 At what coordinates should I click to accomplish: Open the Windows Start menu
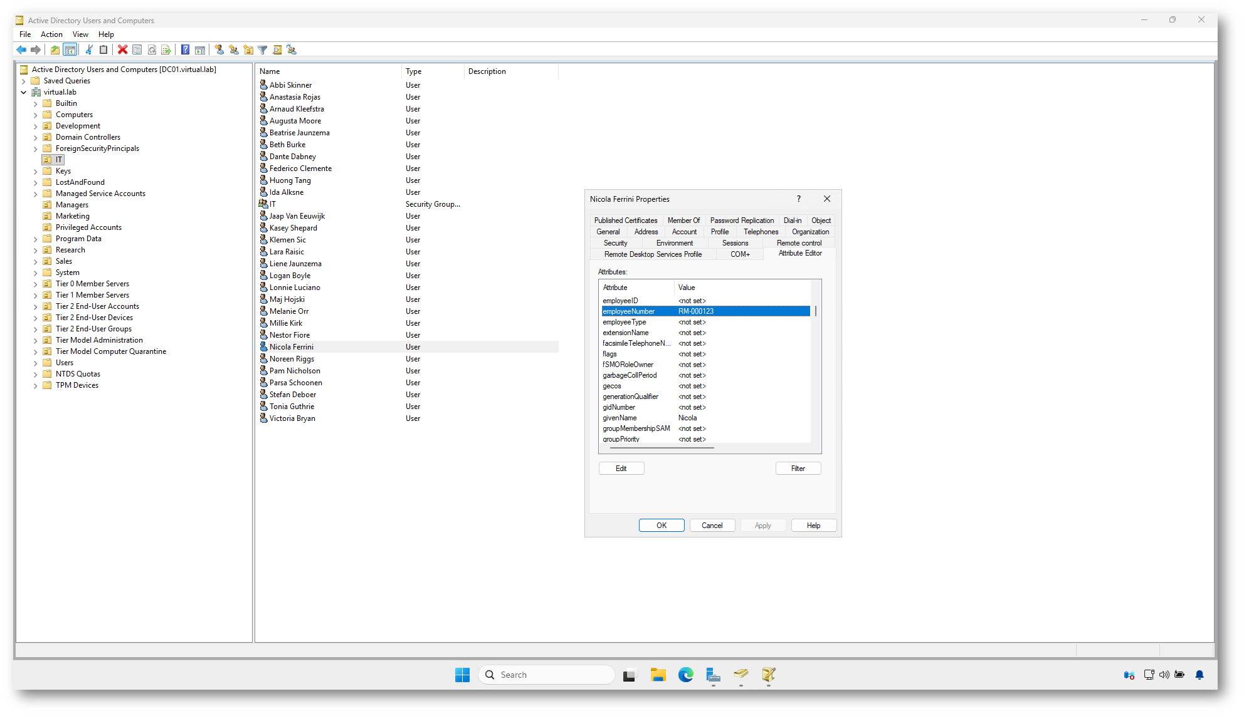(463, 675)
